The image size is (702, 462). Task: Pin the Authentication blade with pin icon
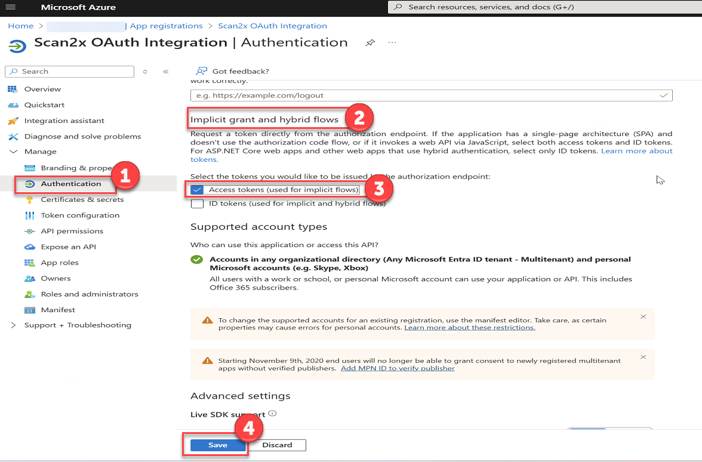coord(370,43)
